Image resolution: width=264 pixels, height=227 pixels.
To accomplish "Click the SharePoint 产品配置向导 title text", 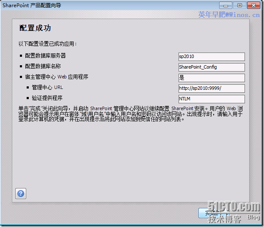I will [32, 6].
